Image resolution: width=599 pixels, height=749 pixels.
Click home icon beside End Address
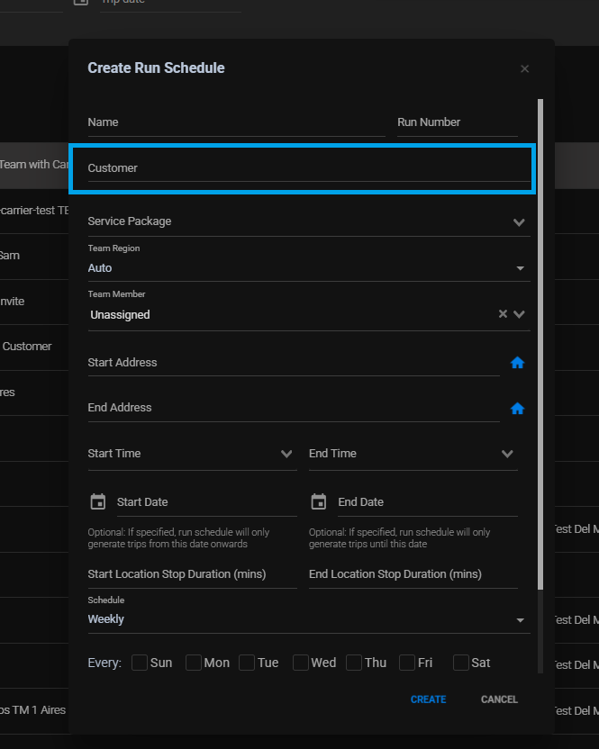[517, 408]
